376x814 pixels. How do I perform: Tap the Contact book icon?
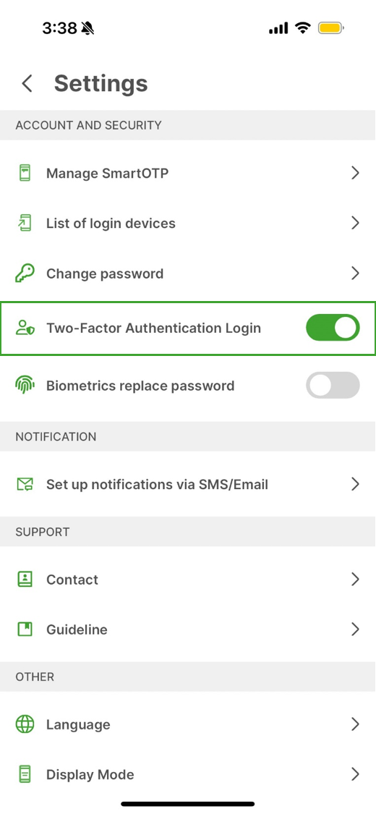click(x=25, y=580)
